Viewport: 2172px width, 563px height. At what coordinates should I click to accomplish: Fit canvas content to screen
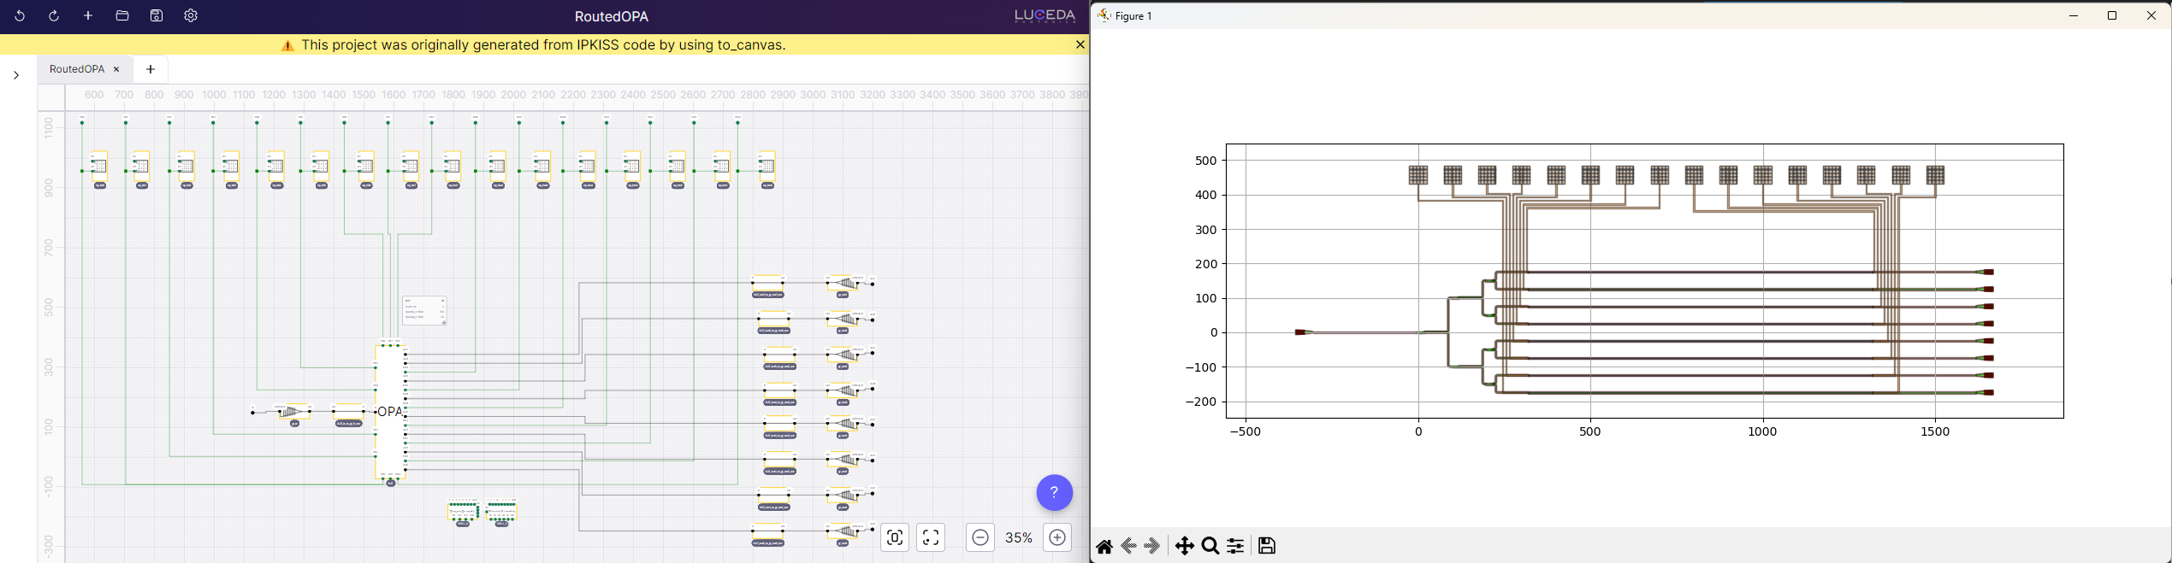pos(931,537)
